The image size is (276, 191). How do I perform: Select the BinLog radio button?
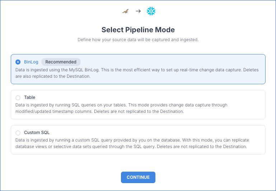pyautogui.click(x=18, y=62)
